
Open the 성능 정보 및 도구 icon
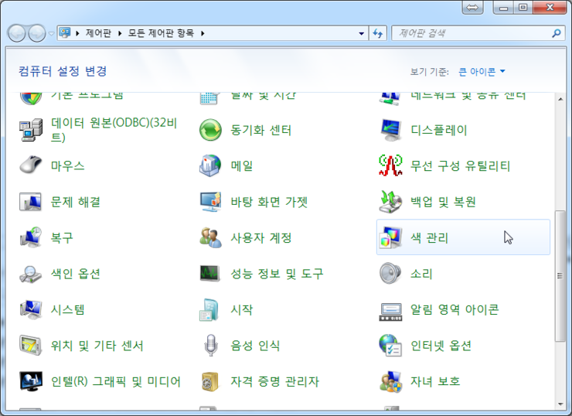click(210, 274)
